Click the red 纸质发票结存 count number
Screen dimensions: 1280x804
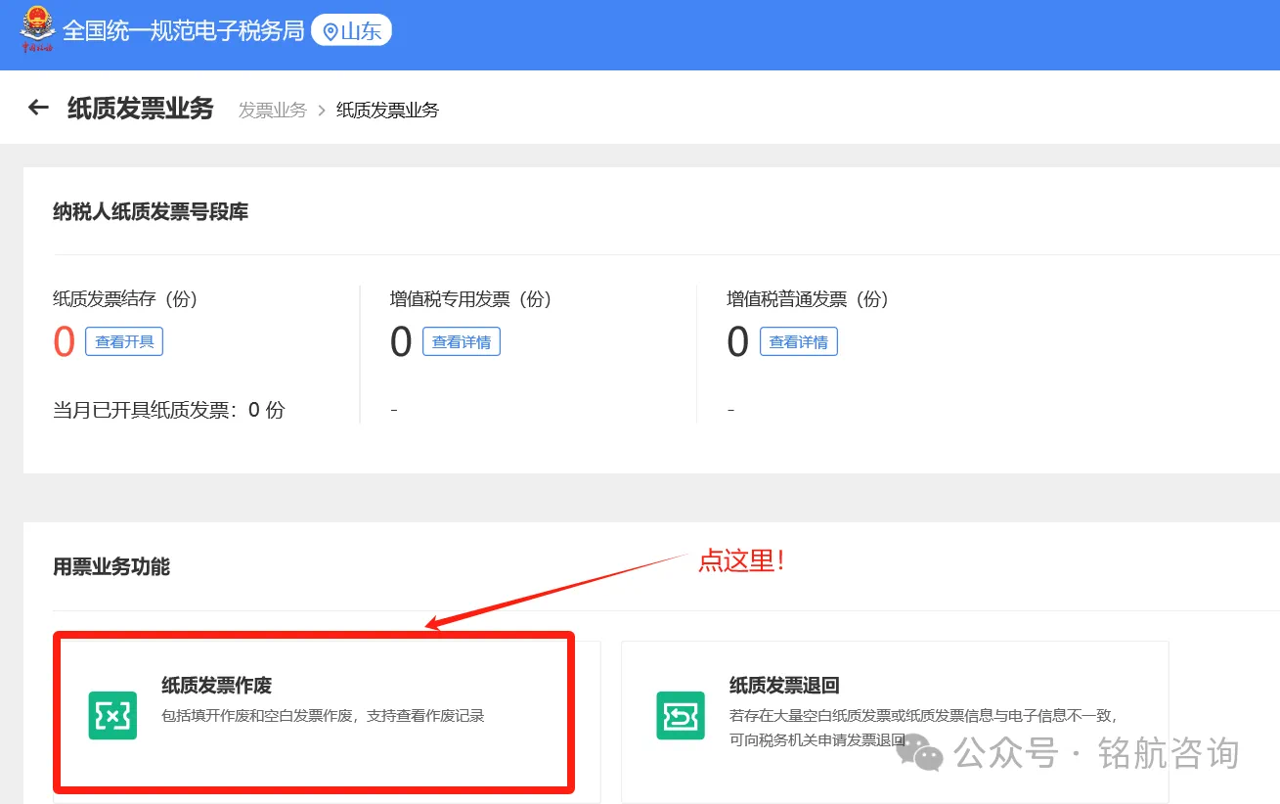(x=64, y=342)
